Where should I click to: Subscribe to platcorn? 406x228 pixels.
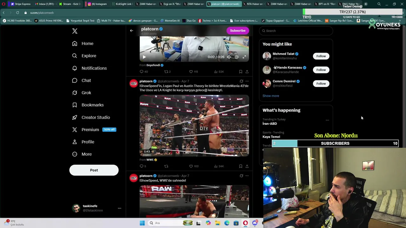[x=238, y=30]
